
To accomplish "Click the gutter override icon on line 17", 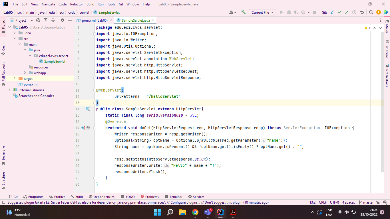I will tap(83, 128).
